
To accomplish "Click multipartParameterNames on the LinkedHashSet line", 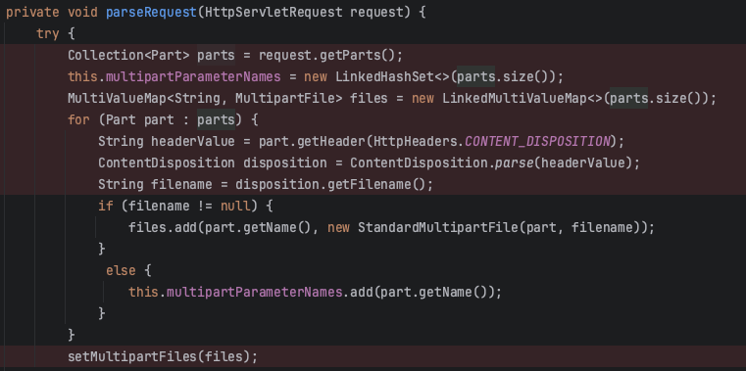I will [x=193, y=76].
